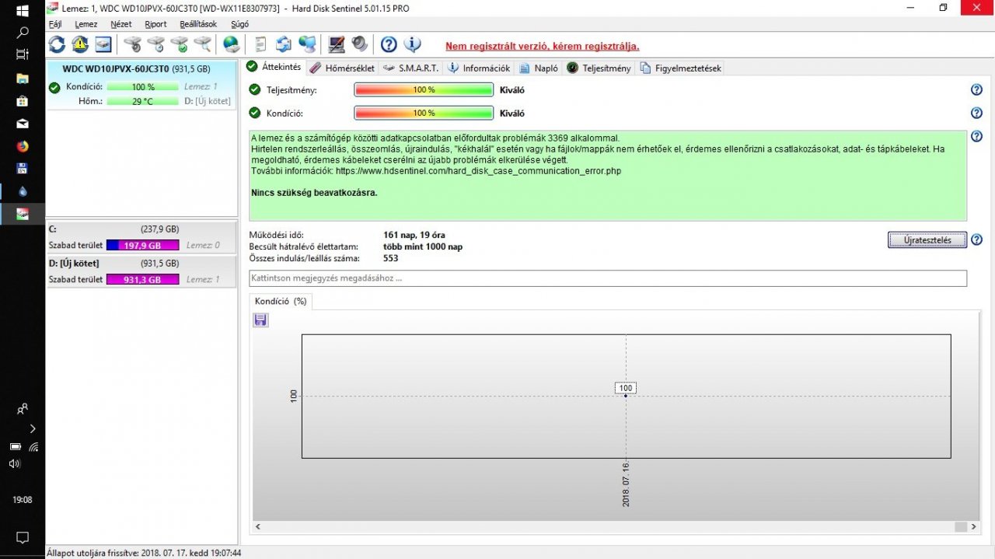
Task: Click help icon next to Kondíció bar
Action: pyautogui.click(x=976, y=114)
